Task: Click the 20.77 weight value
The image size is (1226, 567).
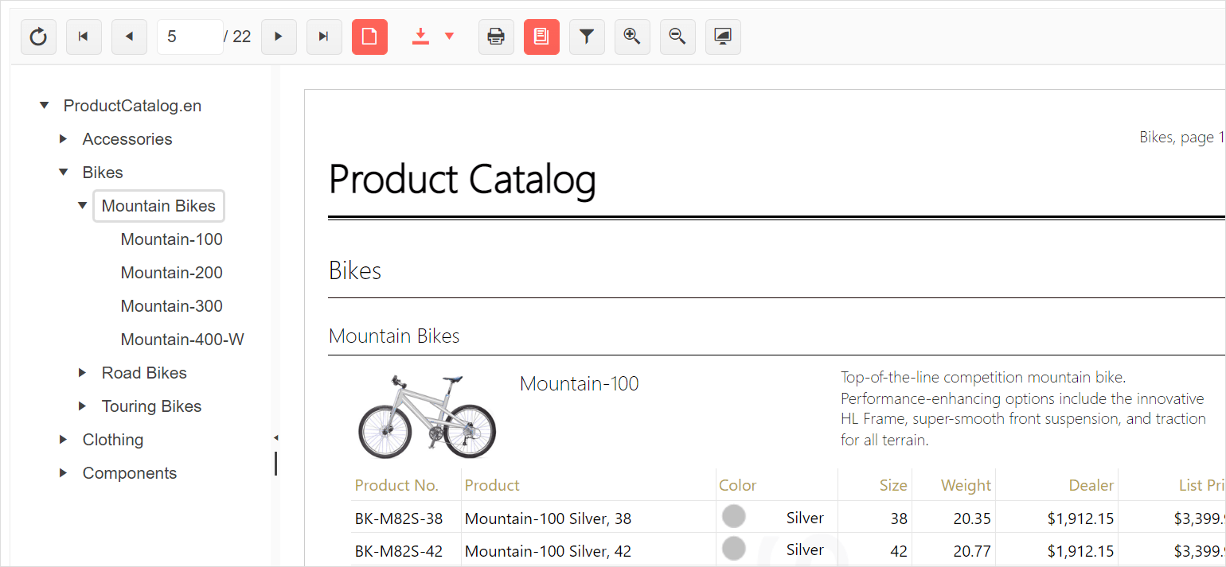Action: (x=972, y=550)
